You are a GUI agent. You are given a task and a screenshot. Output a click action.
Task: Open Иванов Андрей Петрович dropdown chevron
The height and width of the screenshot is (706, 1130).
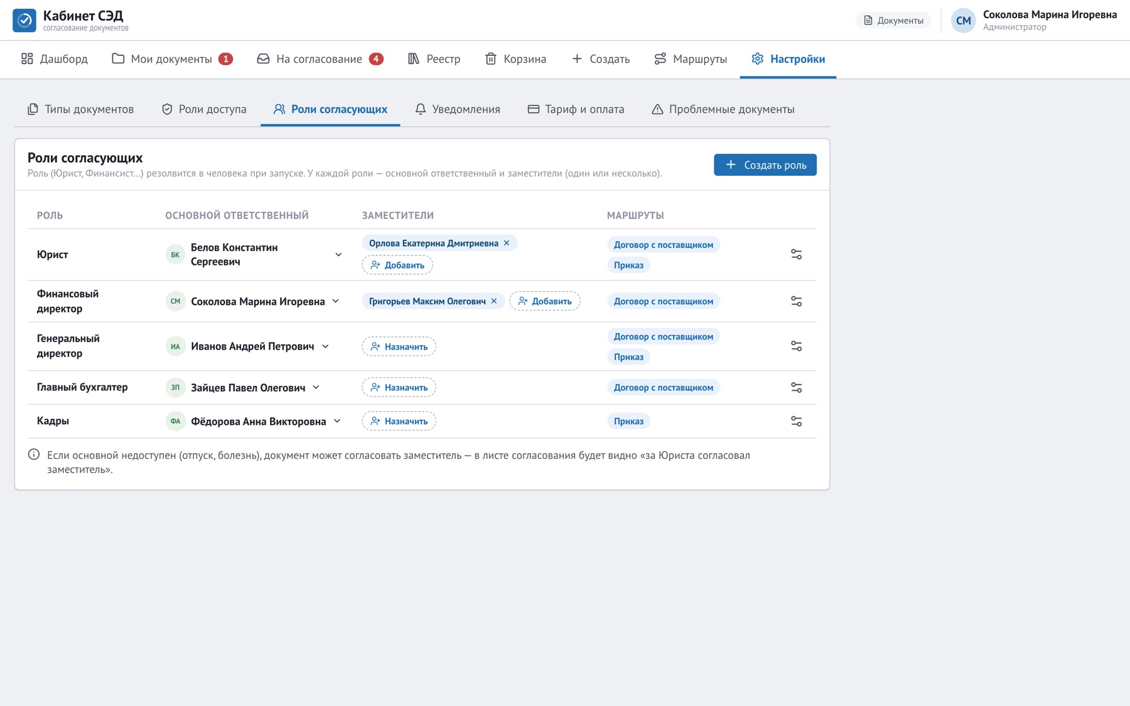coord(325,346)
